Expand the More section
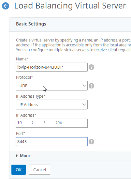The image size is (131, 179). coord(23,155)
